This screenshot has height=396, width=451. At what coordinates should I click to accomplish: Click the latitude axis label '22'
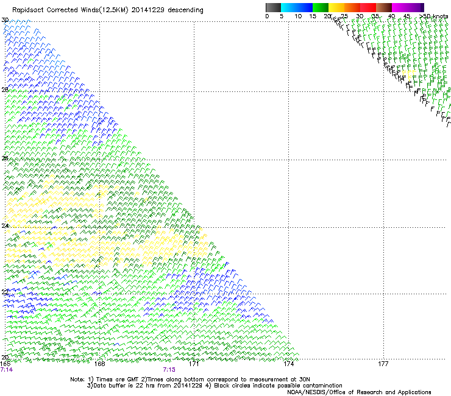pos(5,292)
